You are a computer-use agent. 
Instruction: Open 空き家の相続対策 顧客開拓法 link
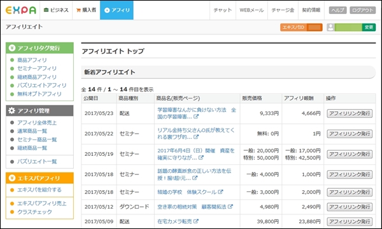click(192, 207)
